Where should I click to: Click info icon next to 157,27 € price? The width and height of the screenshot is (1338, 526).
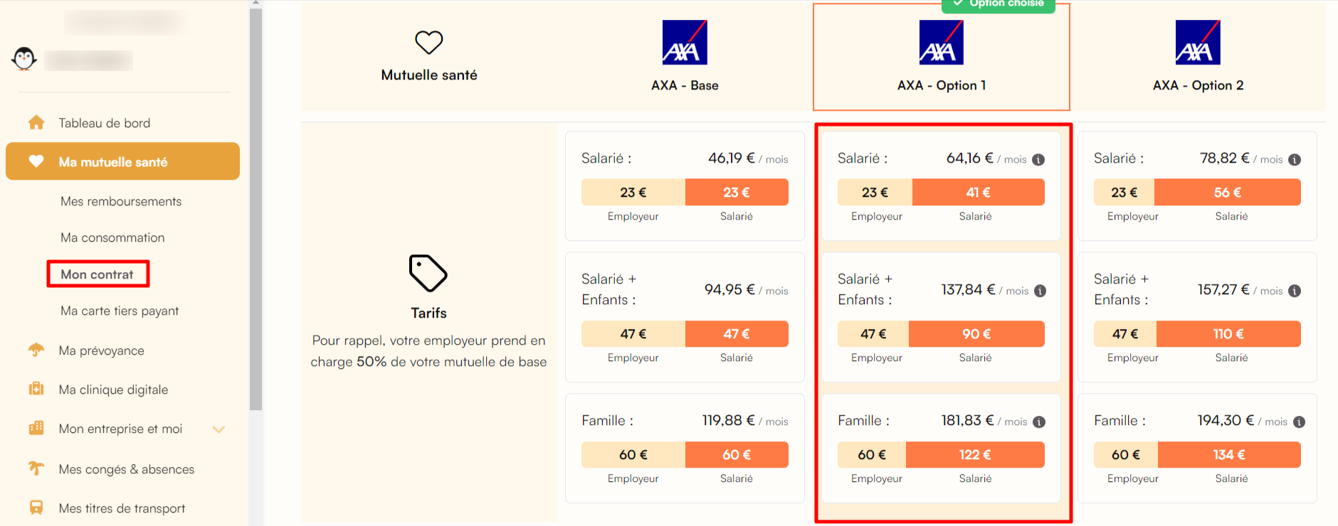(x=1295, y=291)
